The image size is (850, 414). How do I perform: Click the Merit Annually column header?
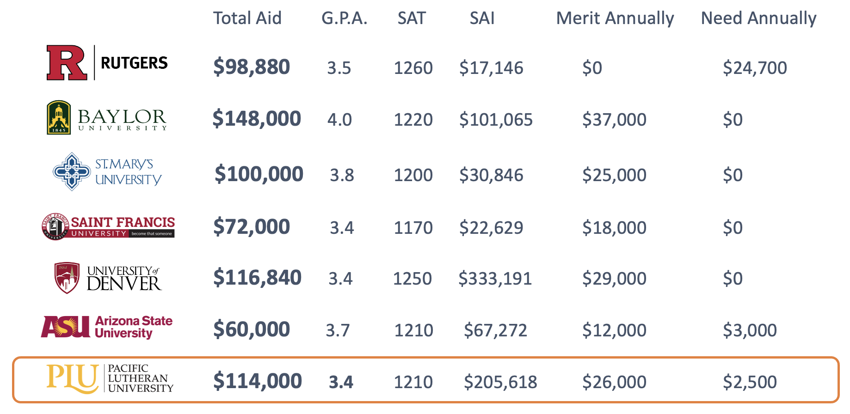615,18
